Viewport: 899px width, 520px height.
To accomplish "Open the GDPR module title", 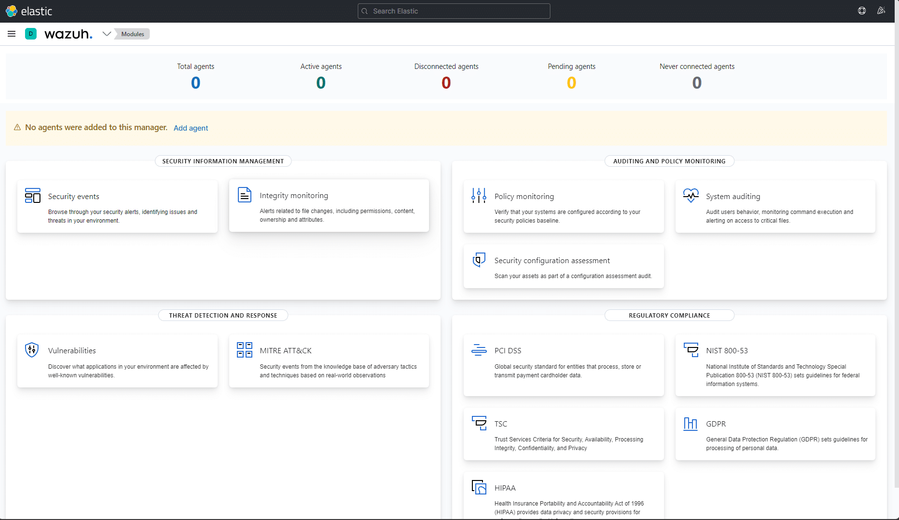I will tap(716, 424).
